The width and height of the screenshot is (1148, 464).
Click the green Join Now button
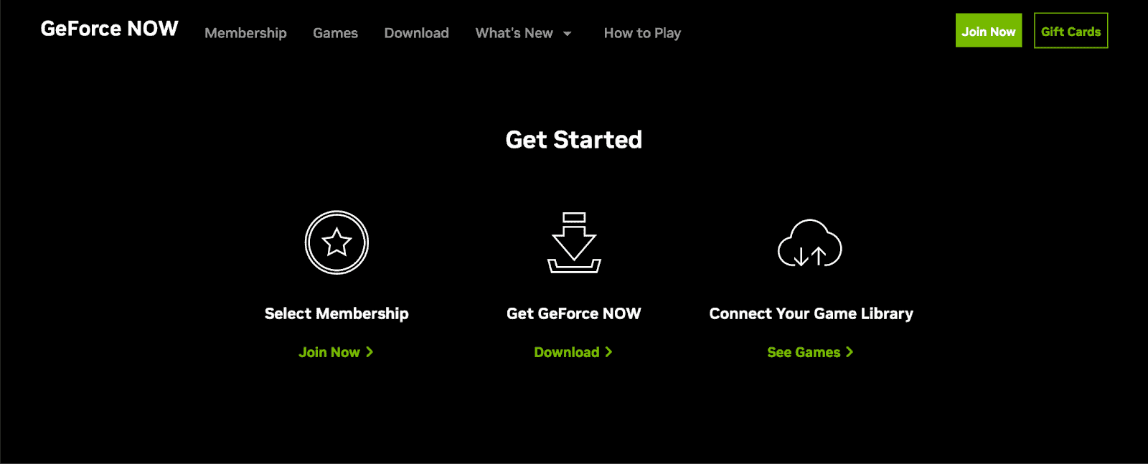tap(989, 31)
